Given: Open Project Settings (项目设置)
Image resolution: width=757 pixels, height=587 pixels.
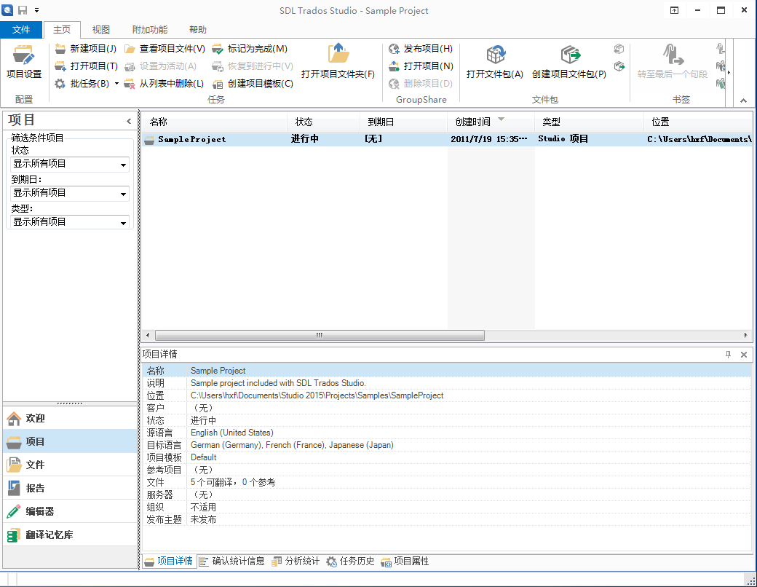Looking at the screenshot, I should (x=23, y=61).
